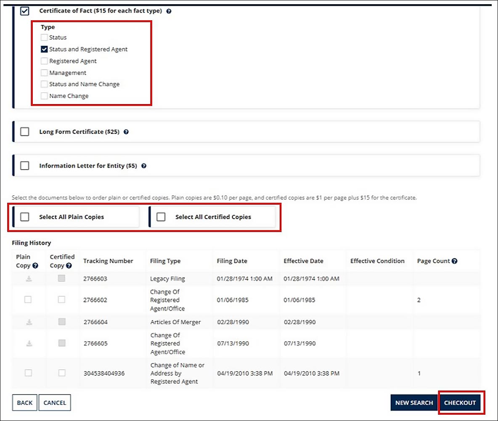The image size is (498, 421).
Task: Tick Select All Plain Copies checkbox
Action: [x=25, y=217]
